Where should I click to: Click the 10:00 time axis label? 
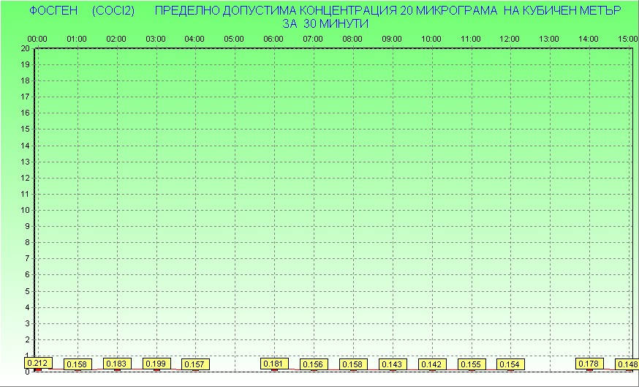point(431,39)
